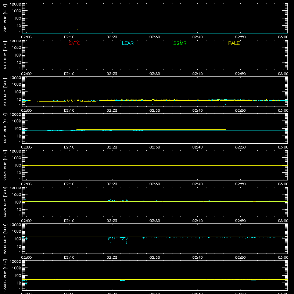Click the 100 tick label on 2695 MHz panel
This screenshot has width=294, height=294.
tap(18, 165)
